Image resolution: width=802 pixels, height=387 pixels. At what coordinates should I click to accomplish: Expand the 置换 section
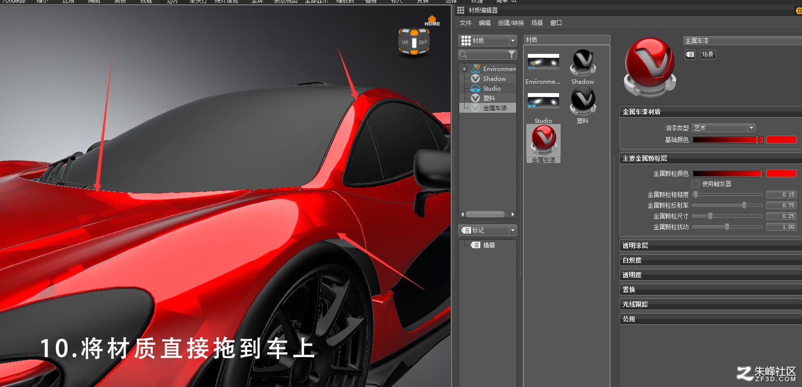click(x=710, y=290)
